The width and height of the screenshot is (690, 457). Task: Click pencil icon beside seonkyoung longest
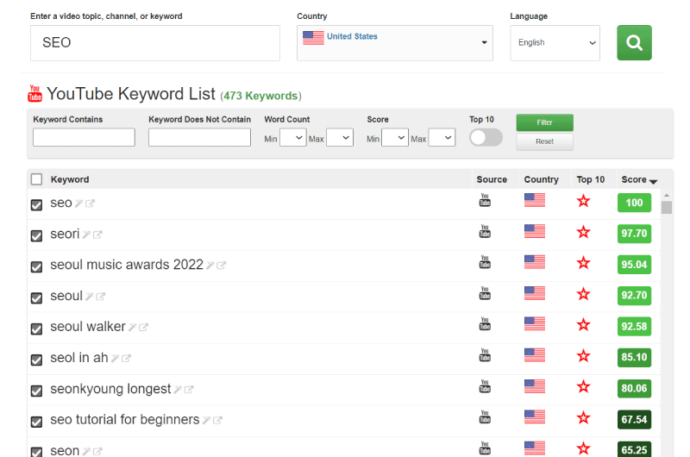pos(178,389)
